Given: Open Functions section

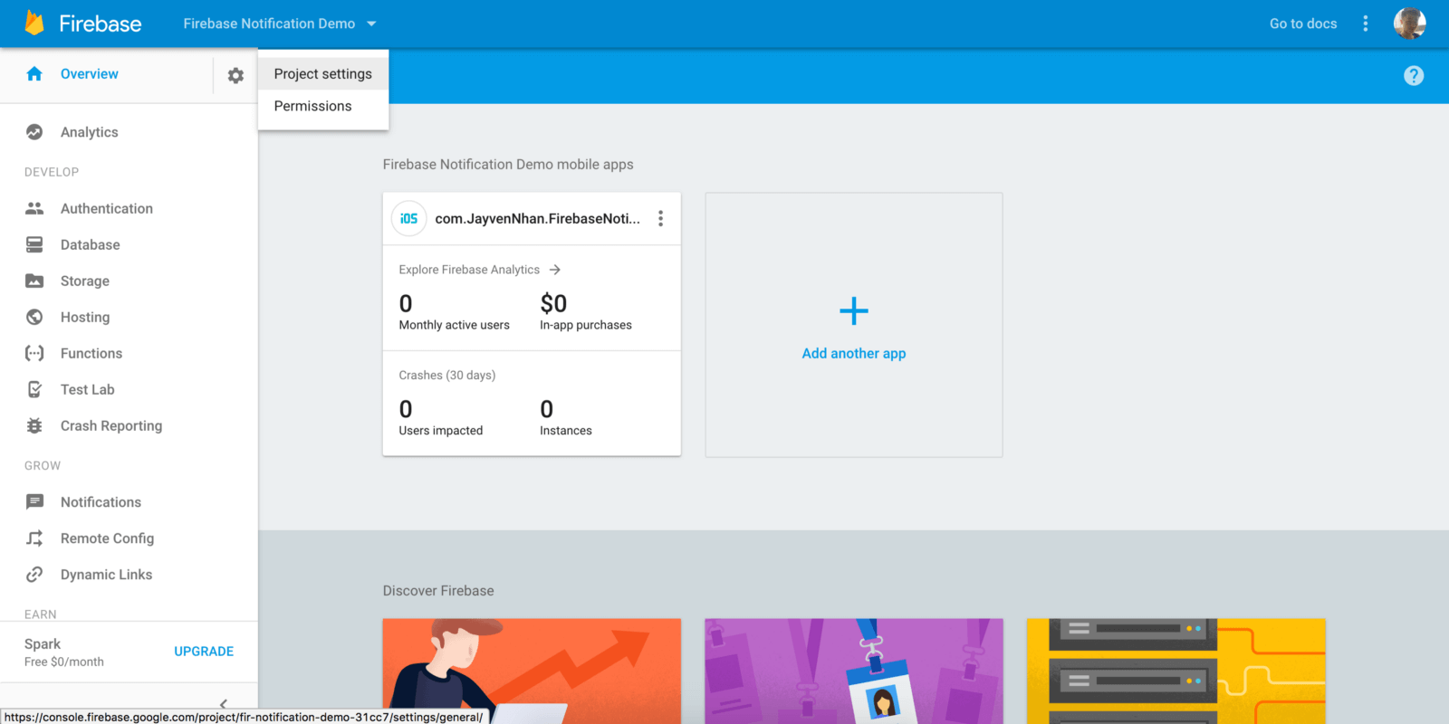Looking at the screenshot, I should (x=91, y=353).
